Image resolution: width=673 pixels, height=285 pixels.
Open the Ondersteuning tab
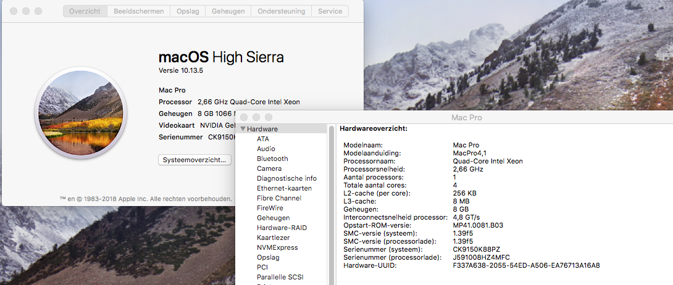281,11
